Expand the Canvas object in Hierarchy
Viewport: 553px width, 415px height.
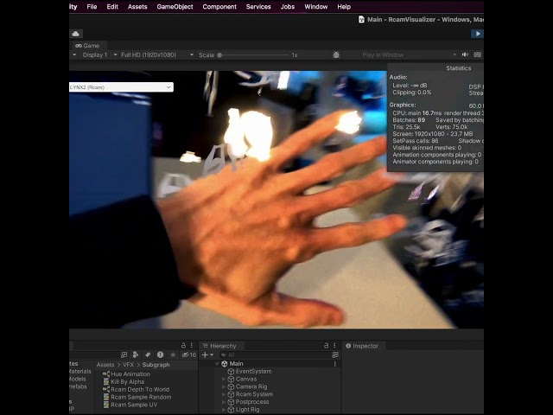224,379
